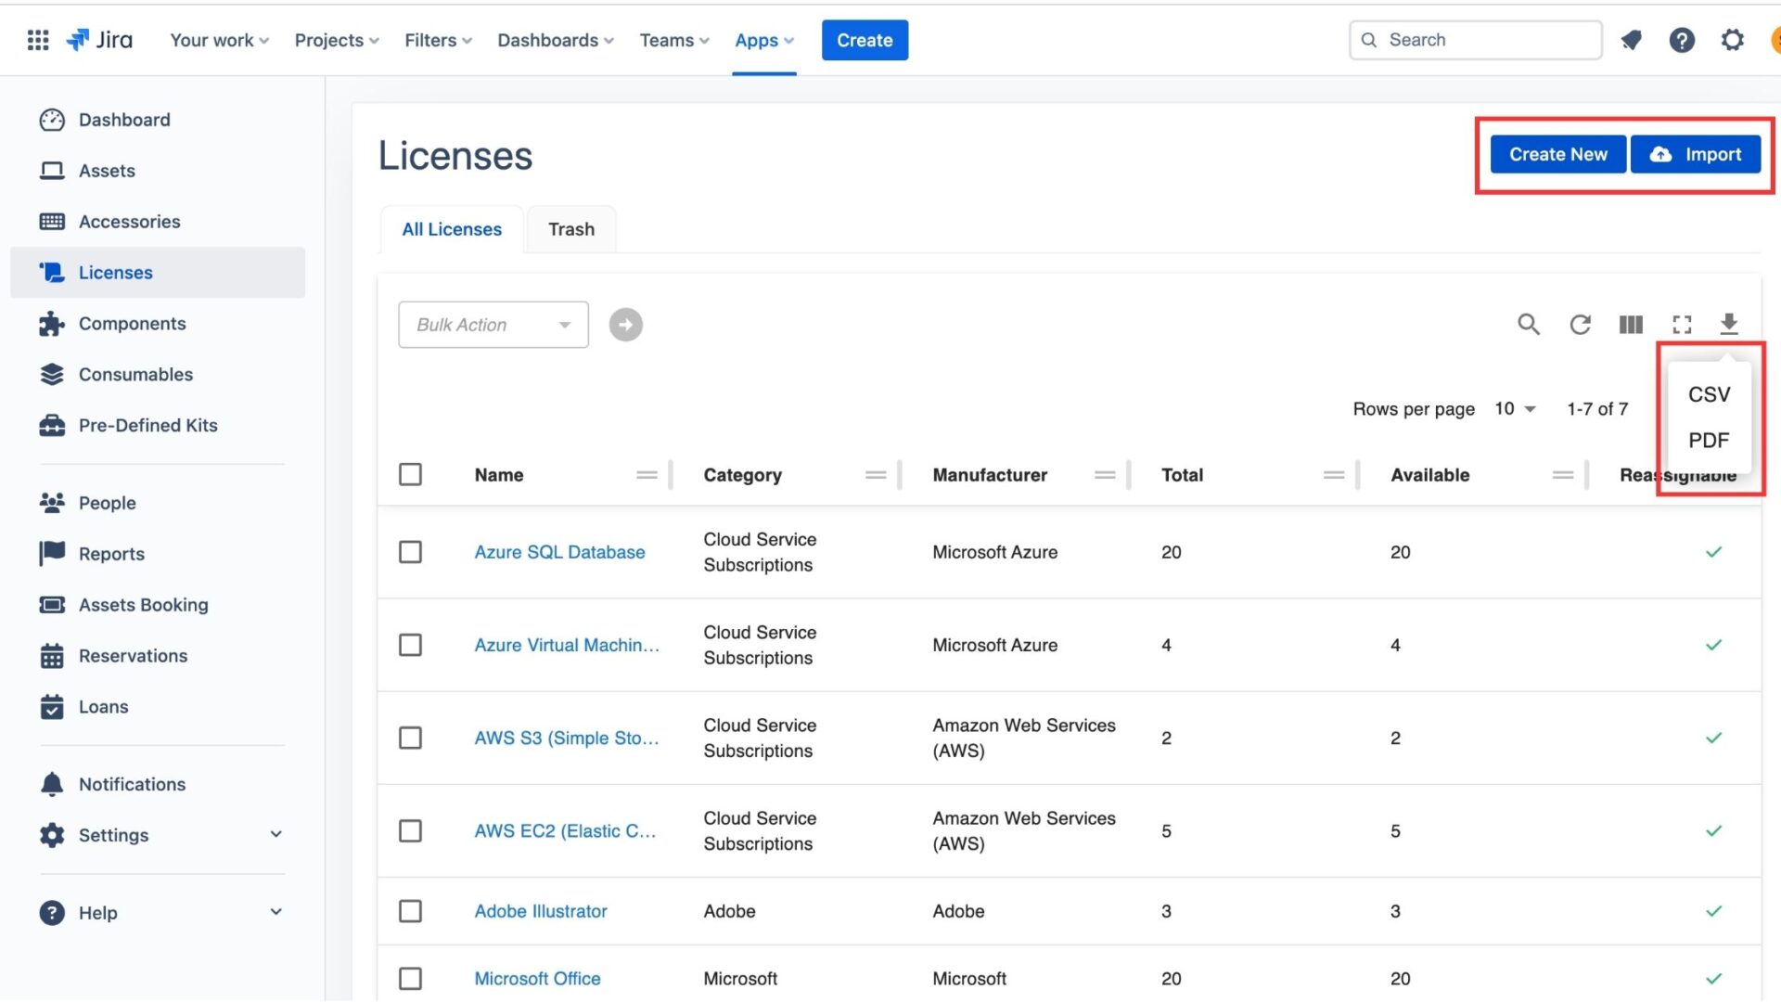Open the Teams dropdown
Screen dimensions: 1781x1002
674,40
